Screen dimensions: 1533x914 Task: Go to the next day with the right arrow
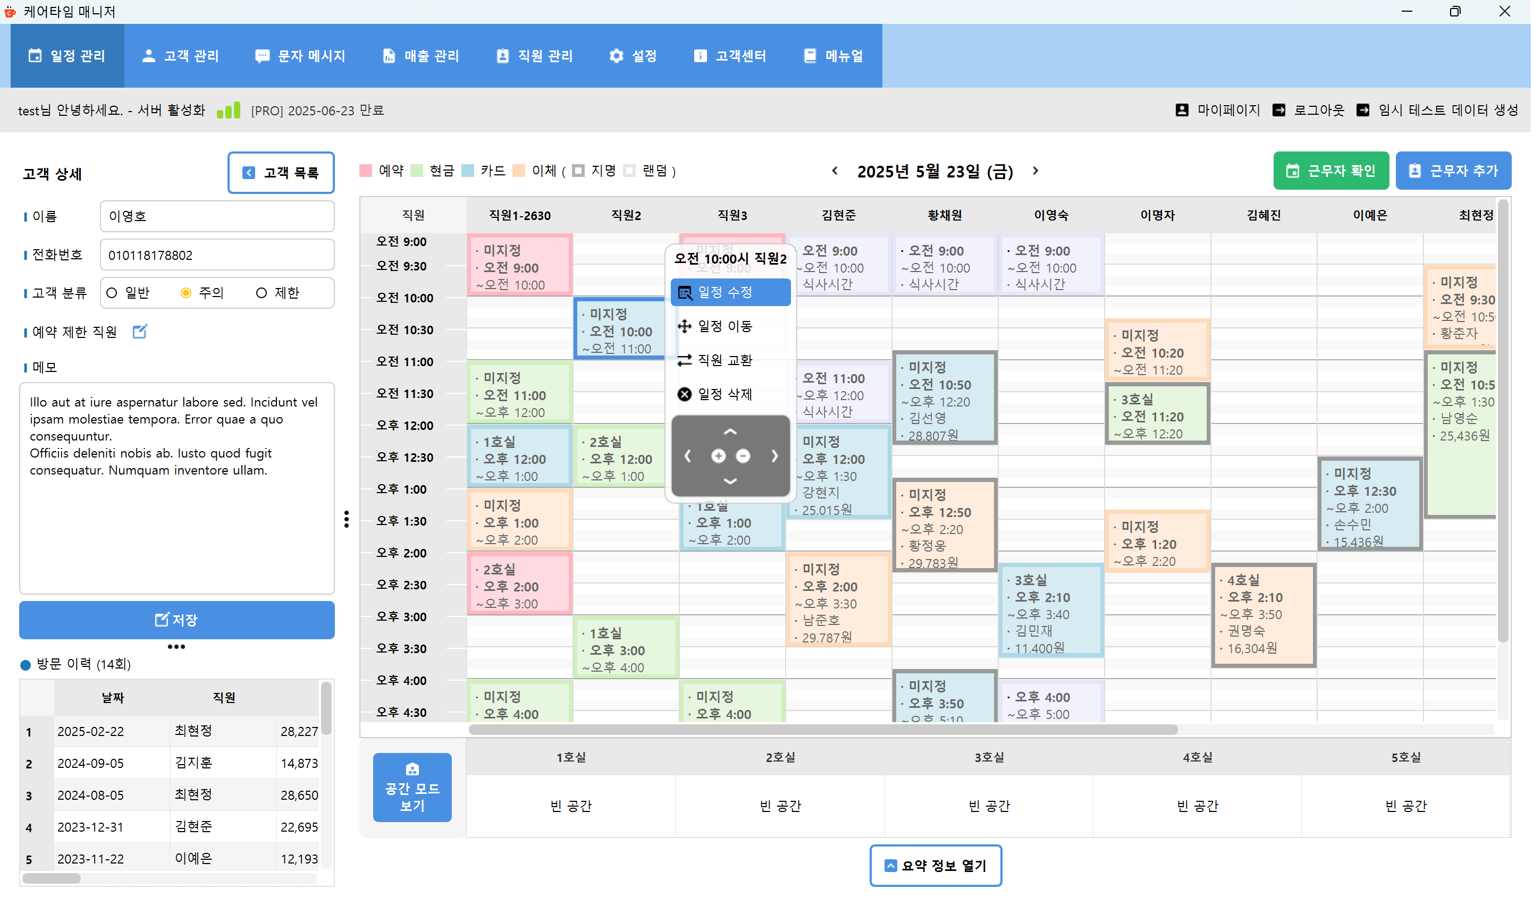(1035, 171)
